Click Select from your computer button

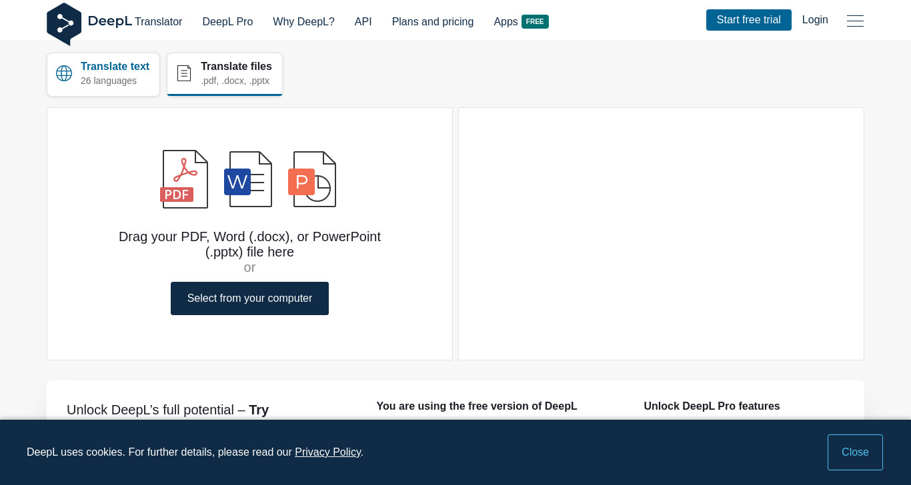(x=249, y=298)
